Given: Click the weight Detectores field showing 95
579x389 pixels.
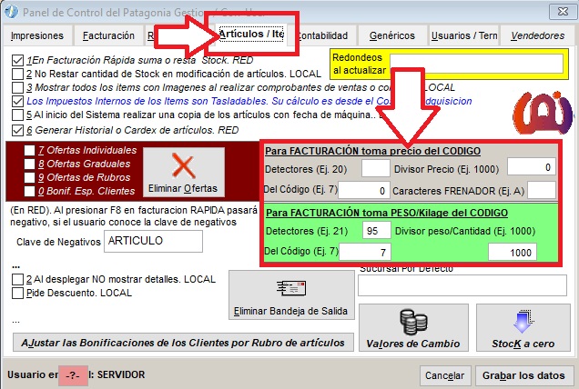Looking at the screenshot, I should (x=376, y=231).
